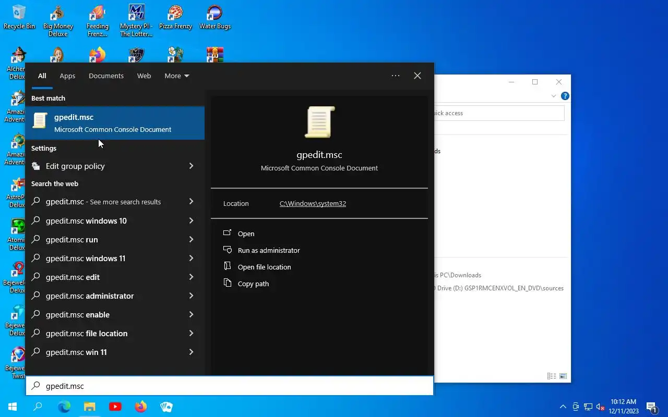Launch Microsoft Edge from taskbar
Screen dimensions: 668x417
(x=64, y=407)
